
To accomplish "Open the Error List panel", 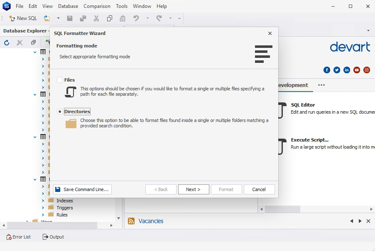I will point(19,237).
